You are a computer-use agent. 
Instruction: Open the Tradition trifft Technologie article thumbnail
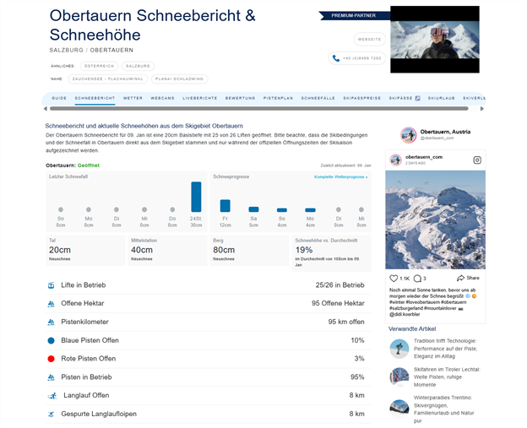[x=399, y=349]
